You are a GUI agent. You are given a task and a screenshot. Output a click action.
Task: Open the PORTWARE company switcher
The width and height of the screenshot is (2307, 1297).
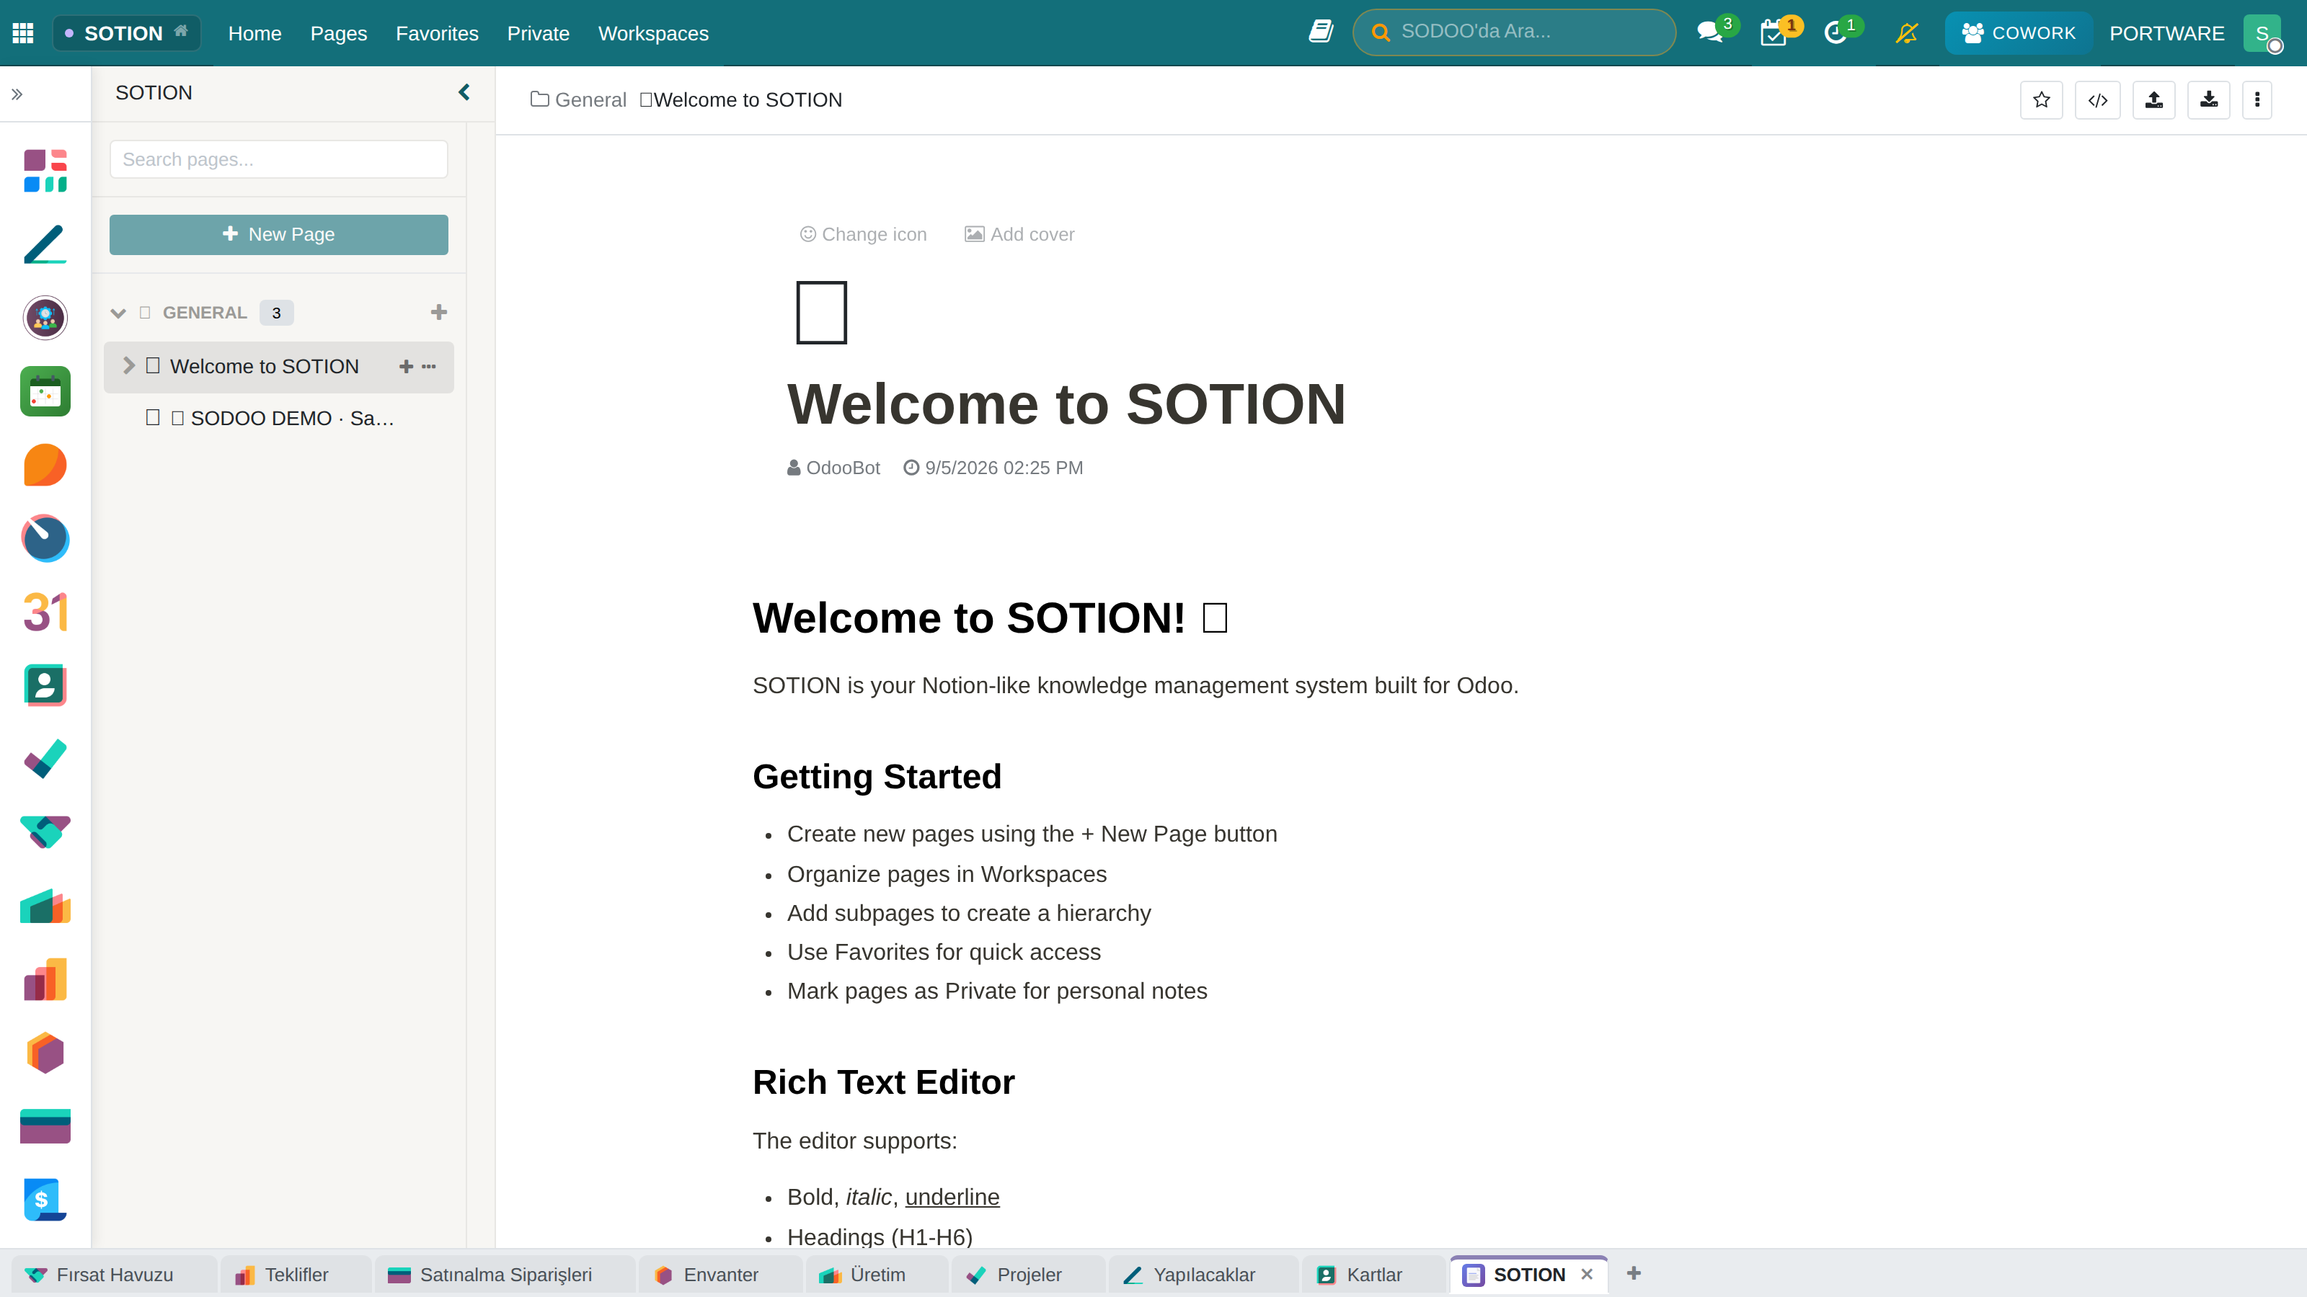(2167, 33)
